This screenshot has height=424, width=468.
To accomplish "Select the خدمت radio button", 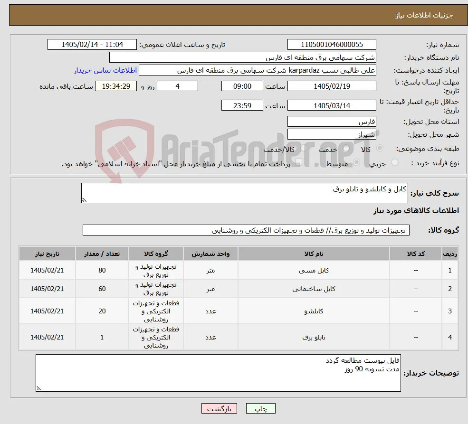I will (x=346, y=148).
